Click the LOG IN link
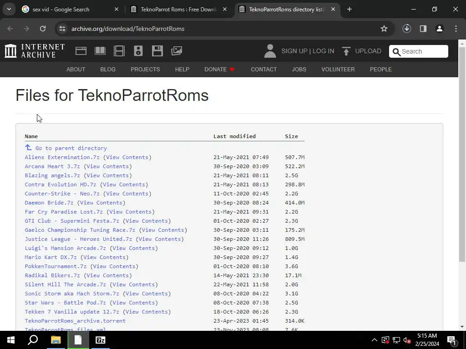The width and height of the screenshot is (466, 349). [x=324, y=51]
